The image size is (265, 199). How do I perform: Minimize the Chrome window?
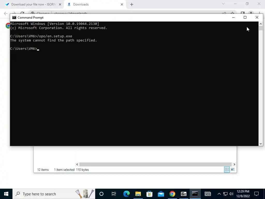coord(235,4)
